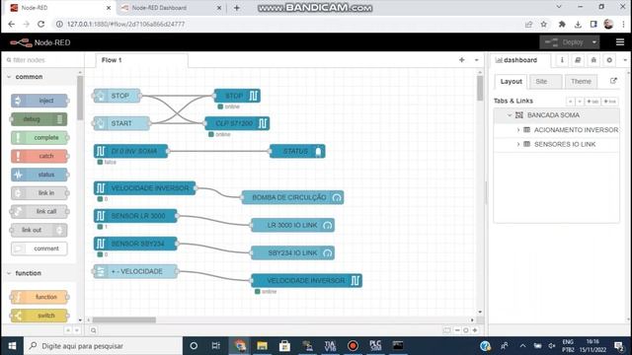Reset canvas zoom level
Screen dimensions: 632x355
tap(466, 330)
